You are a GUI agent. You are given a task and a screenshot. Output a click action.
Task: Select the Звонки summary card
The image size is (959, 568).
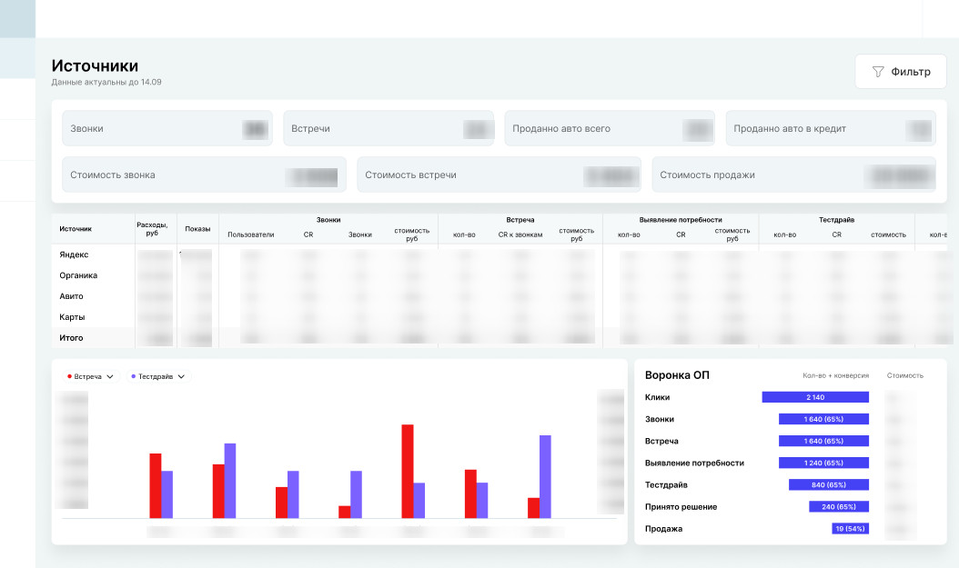click(167, 128)
